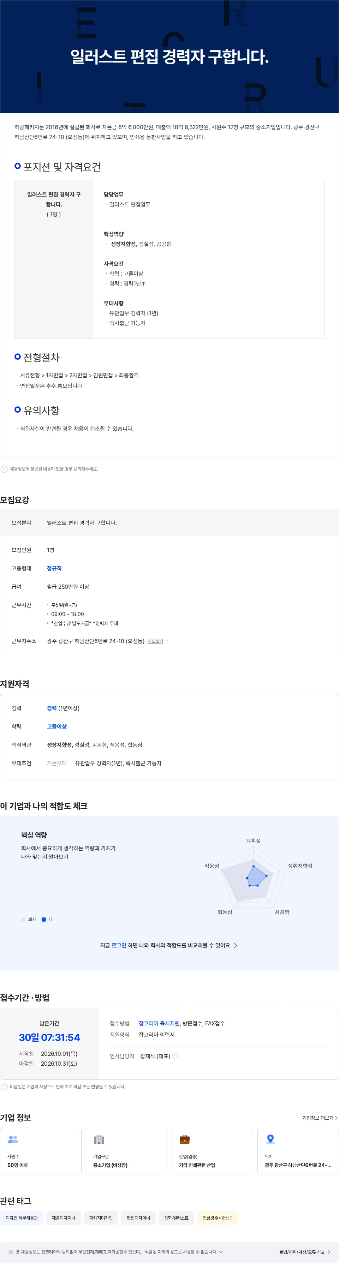339x1263 pixels.
Task: Click the 기타 인쇄관련 산업 industry text
Action: pos(197,1165)
